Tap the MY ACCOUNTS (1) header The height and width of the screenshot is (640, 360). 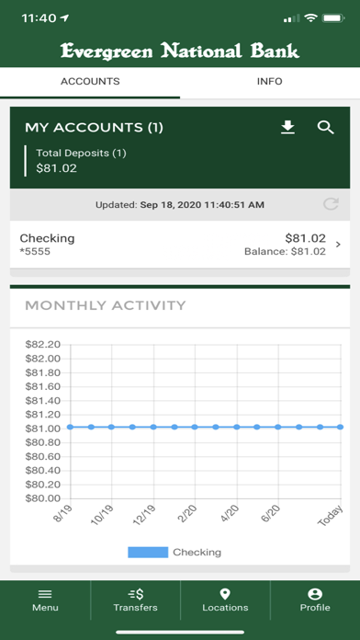[x=94, y=128]
